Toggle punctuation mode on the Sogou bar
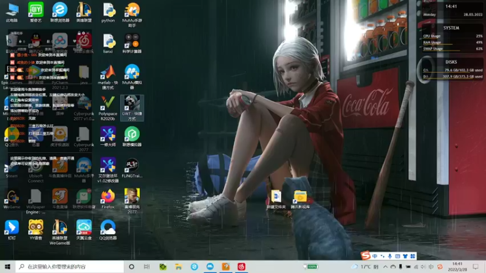The width and height of the screenshot is (486, 273). coord(383,256)
